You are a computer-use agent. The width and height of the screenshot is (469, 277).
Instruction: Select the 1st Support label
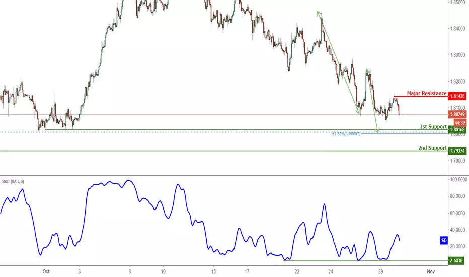coord(433,127)
